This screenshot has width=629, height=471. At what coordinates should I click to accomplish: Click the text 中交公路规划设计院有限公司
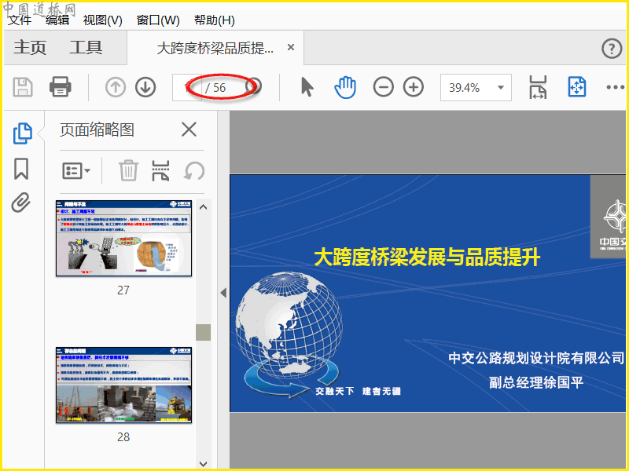[536, 358]
